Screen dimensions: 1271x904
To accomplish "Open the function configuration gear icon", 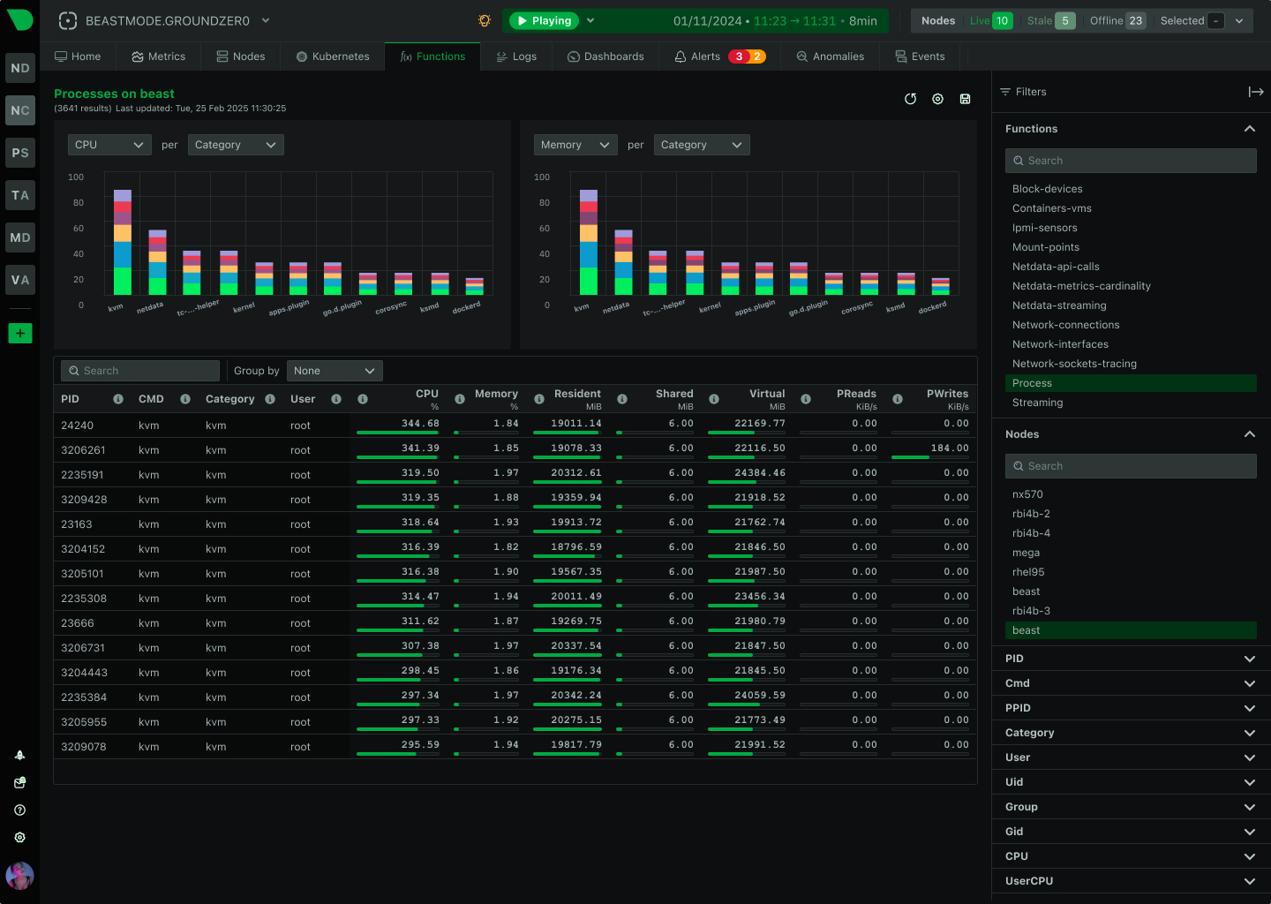I will [x=937, y=99].
